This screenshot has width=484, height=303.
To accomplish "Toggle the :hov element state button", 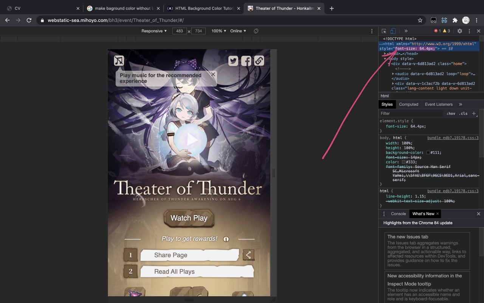I will coord(451,113).
